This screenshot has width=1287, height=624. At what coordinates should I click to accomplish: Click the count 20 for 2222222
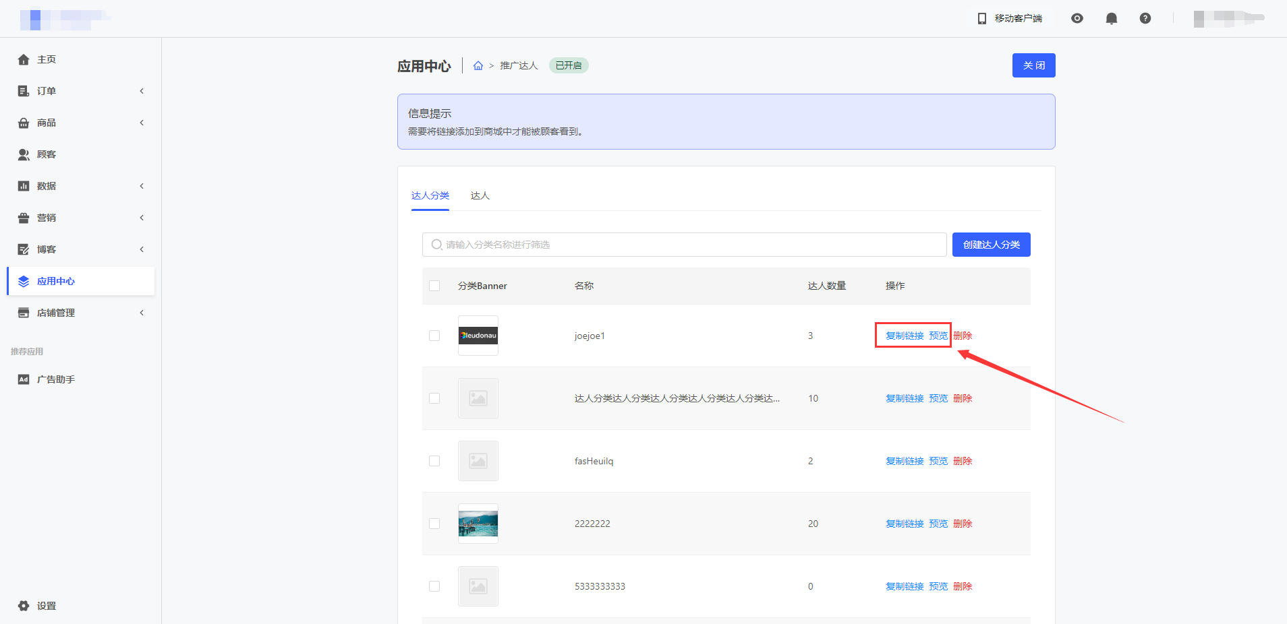813,524
